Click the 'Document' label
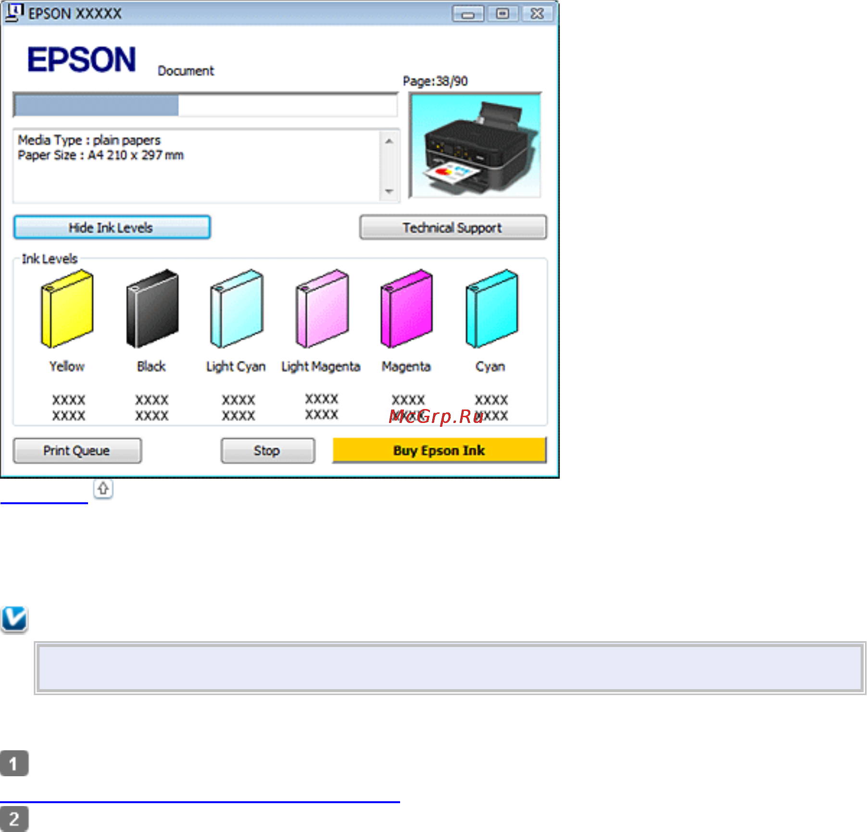The width and height of the screenshot is (867, 832). 186,71
